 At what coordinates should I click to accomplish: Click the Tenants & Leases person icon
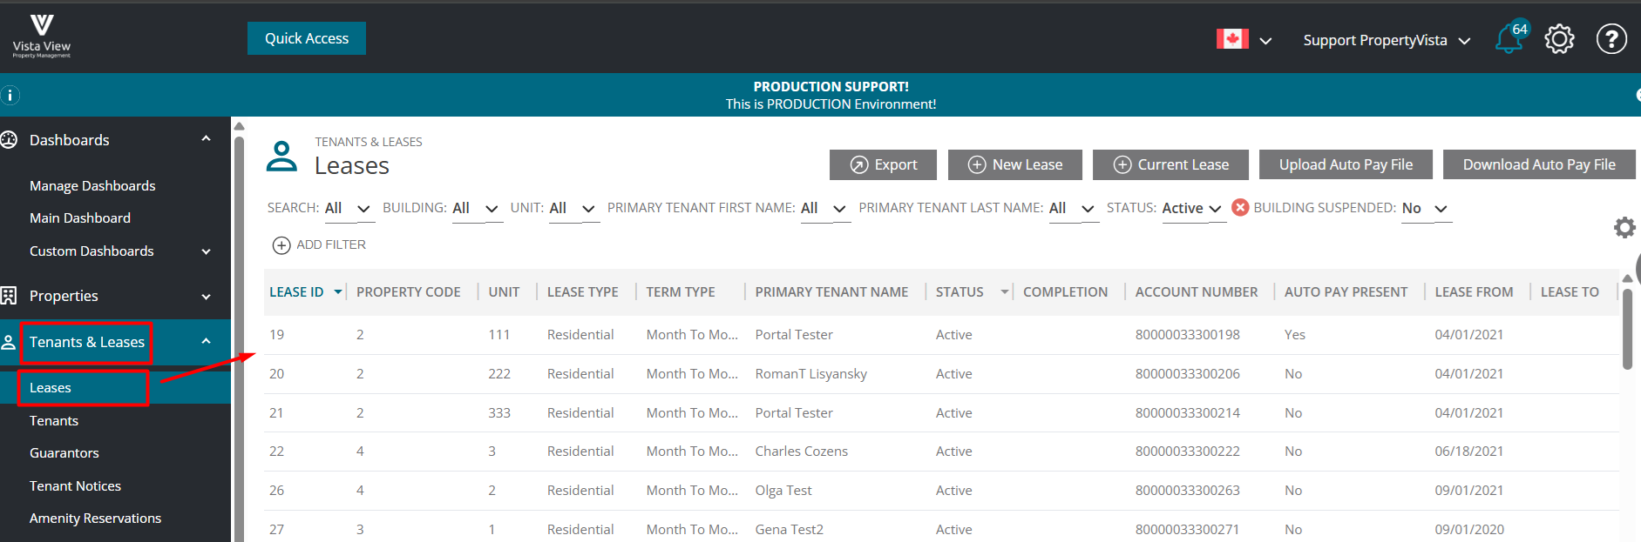[9, 342]
